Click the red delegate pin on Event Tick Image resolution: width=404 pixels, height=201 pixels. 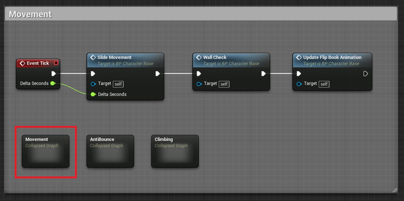[56, 63]
